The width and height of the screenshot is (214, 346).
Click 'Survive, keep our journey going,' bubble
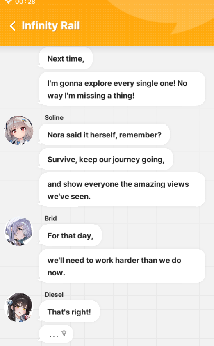point(106,159)
